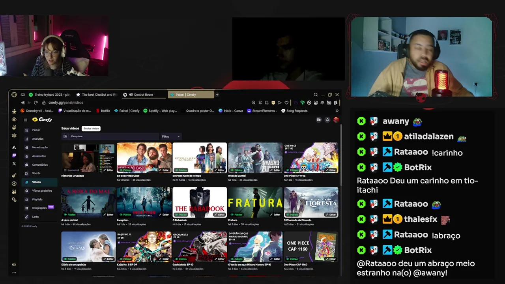Open the notifications bell icon
This screenshot has height=284, width=505.
click(327, 120)
